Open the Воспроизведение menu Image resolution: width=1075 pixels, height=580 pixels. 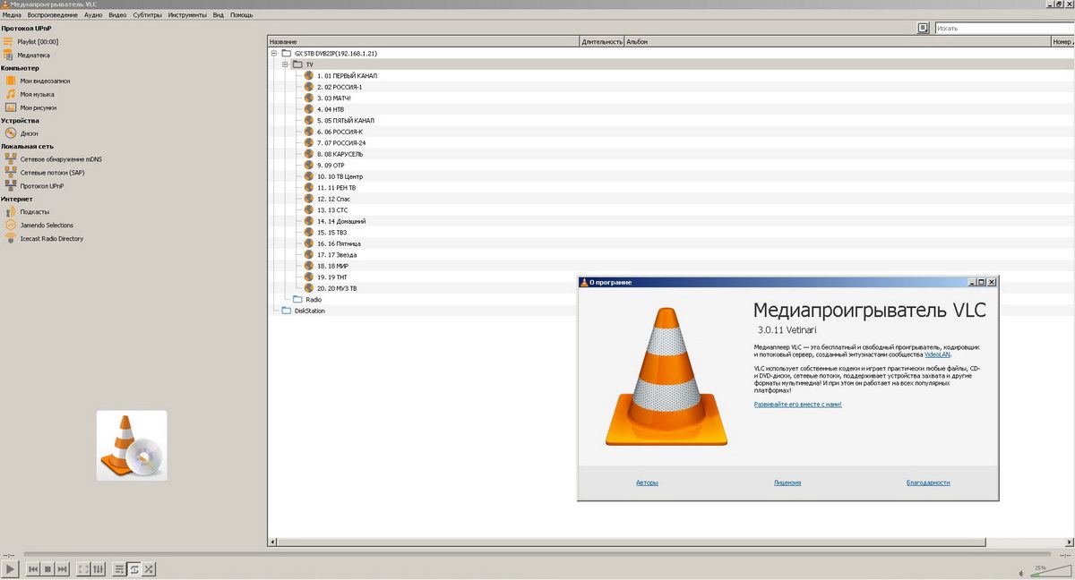[52, 15]
